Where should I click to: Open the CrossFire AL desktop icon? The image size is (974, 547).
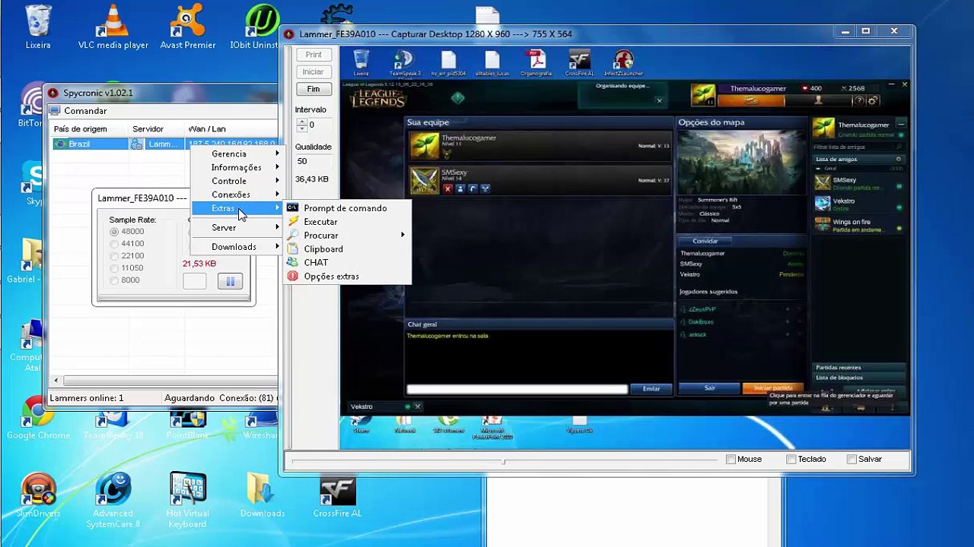pos(337,492)
